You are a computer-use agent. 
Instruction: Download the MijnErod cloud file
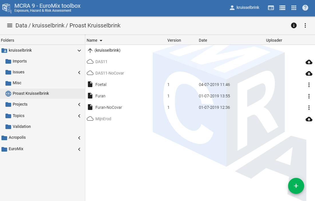tap(309, 119)
